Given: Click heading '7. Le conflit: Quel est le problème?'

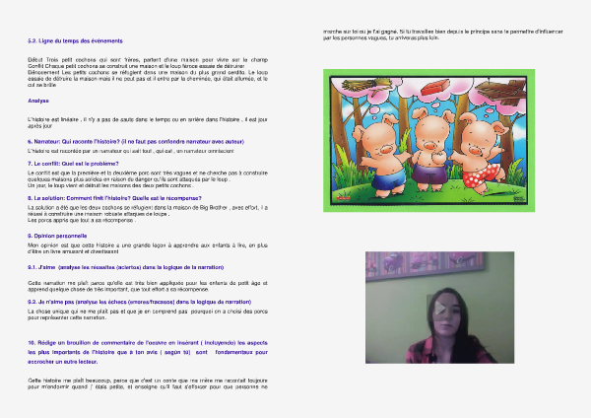Looking at the screenshot, I should [90, 163].
